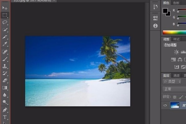Select the Eraser tool
Image resolution: width=186 pixels, height=124 pixels.
[x=5, y=81]
